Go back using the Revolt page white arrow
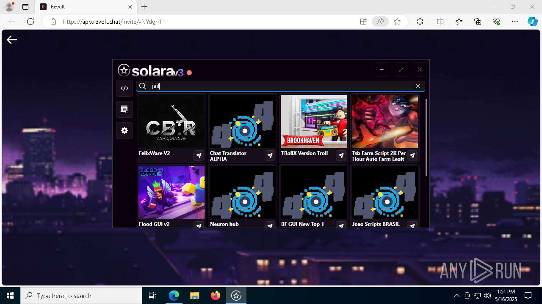The height and width of the screenshot is (304, 542). click(x=12, y=40)
